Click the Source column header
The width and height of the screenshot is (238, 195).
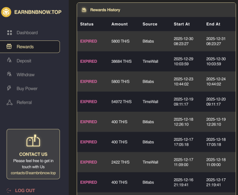click(150, 24)
